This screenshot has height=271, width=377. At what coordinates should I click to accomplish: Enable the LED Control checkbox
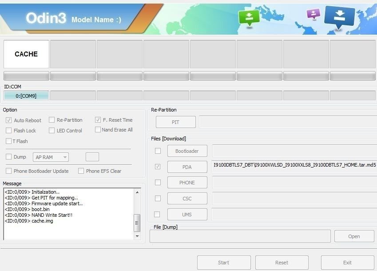52,130
